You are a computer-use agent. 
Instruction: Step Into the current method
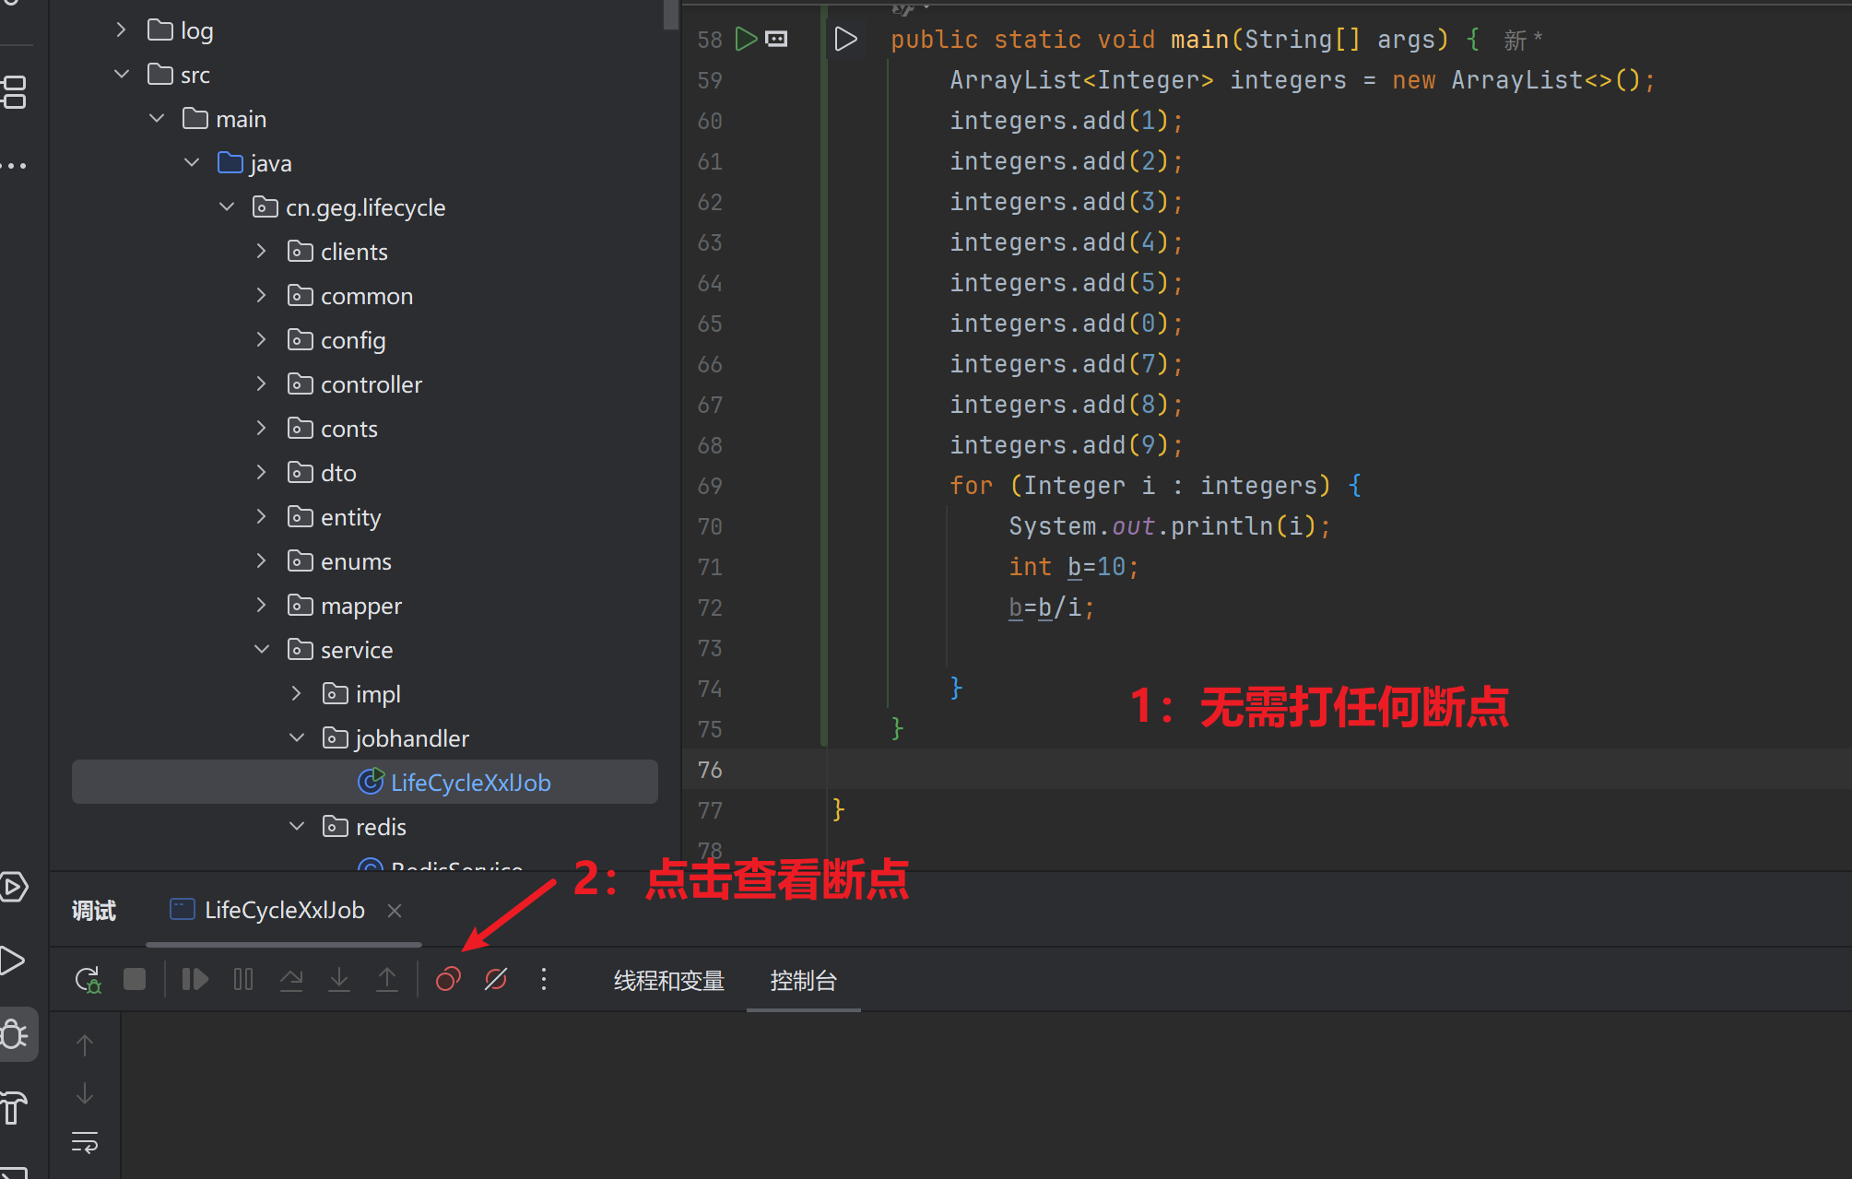point(339,979)
